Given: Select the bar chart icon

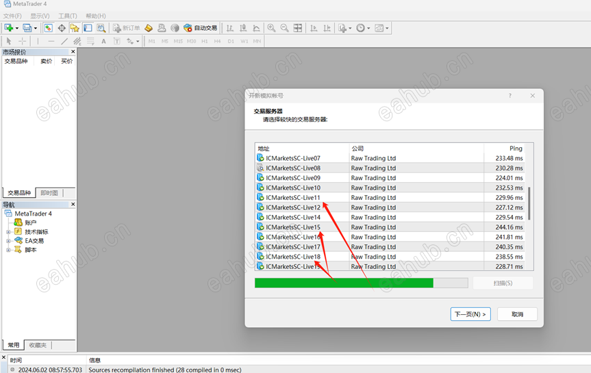Looking at the screenshot, I should [230, 28].
